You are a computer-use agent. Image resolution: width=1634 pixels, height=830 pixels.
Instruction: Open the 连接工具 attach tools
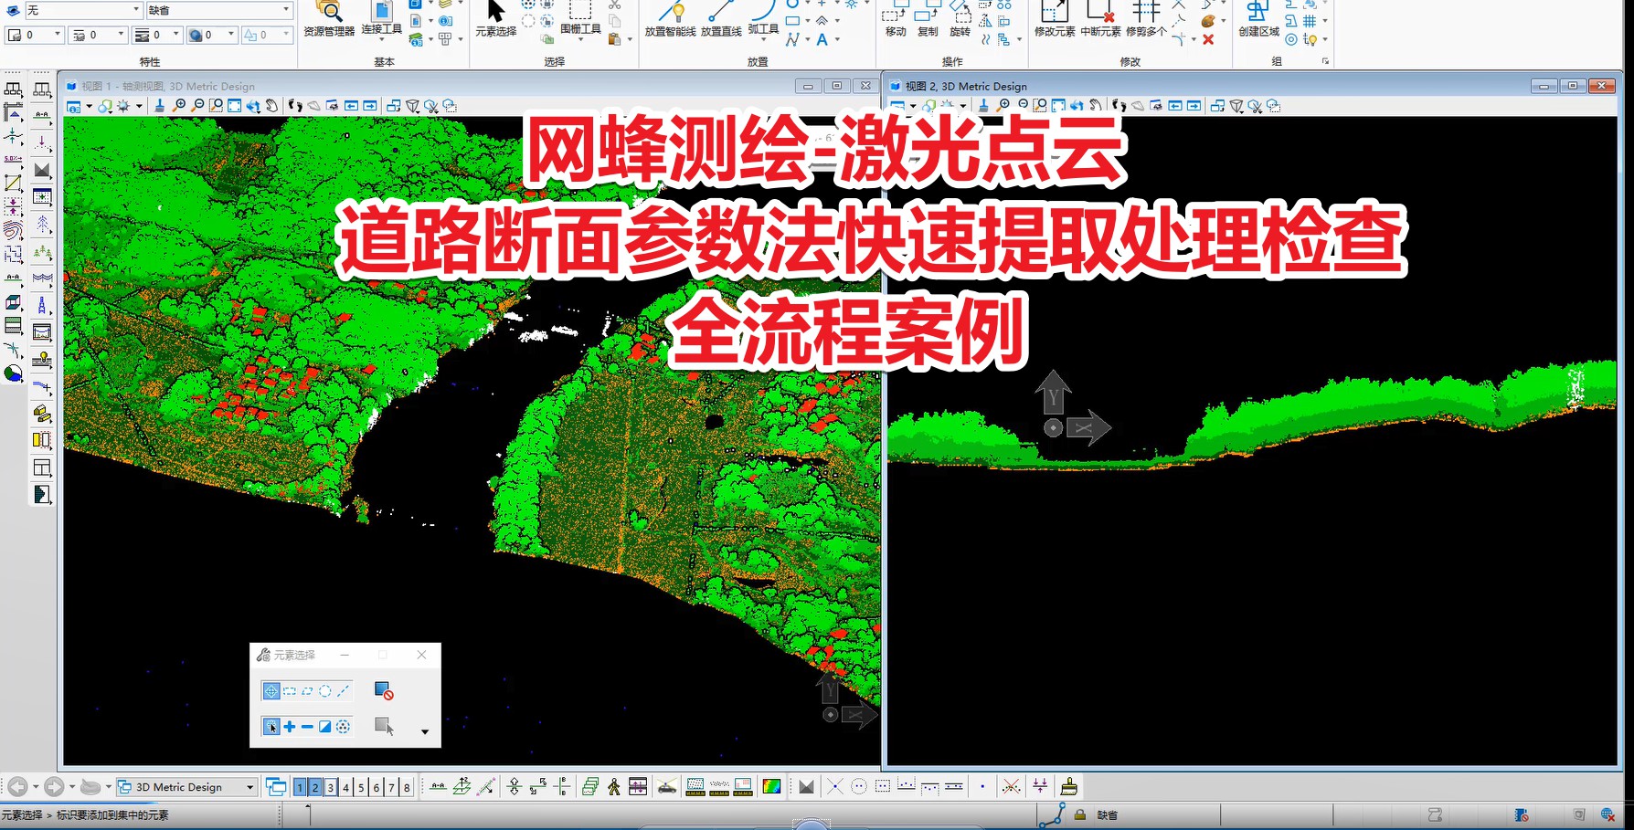[x=381, y=18]
